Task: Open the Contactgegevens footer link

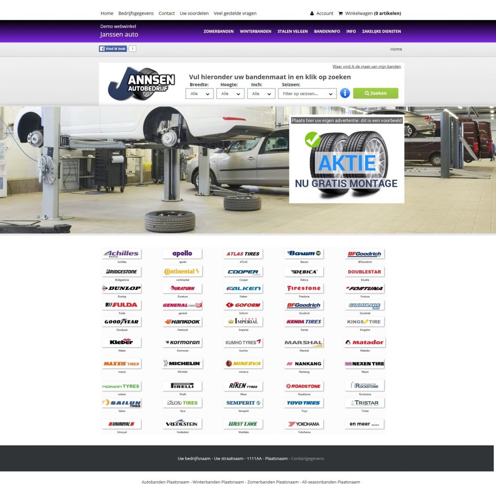Action: pos(307,458)
